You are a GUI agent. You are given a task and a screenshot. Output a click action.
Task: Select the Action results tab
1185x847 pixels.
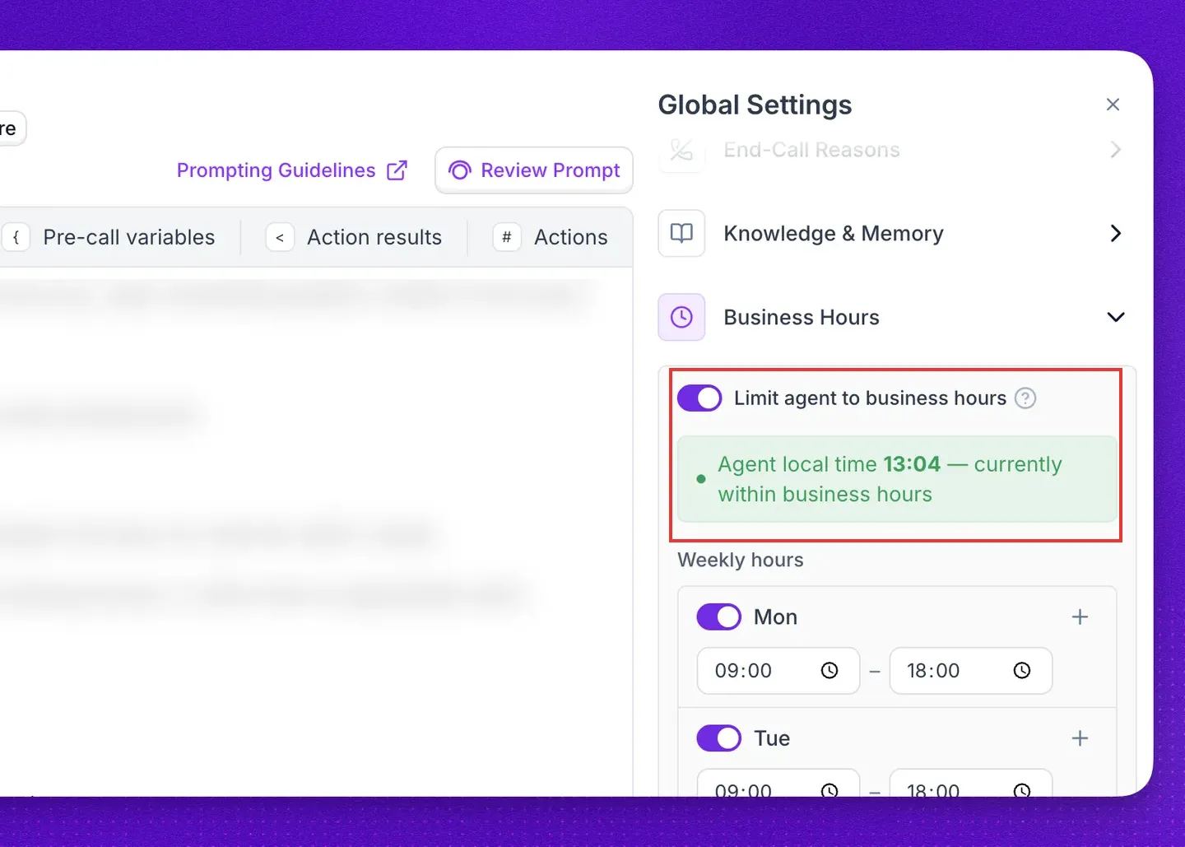354,237
